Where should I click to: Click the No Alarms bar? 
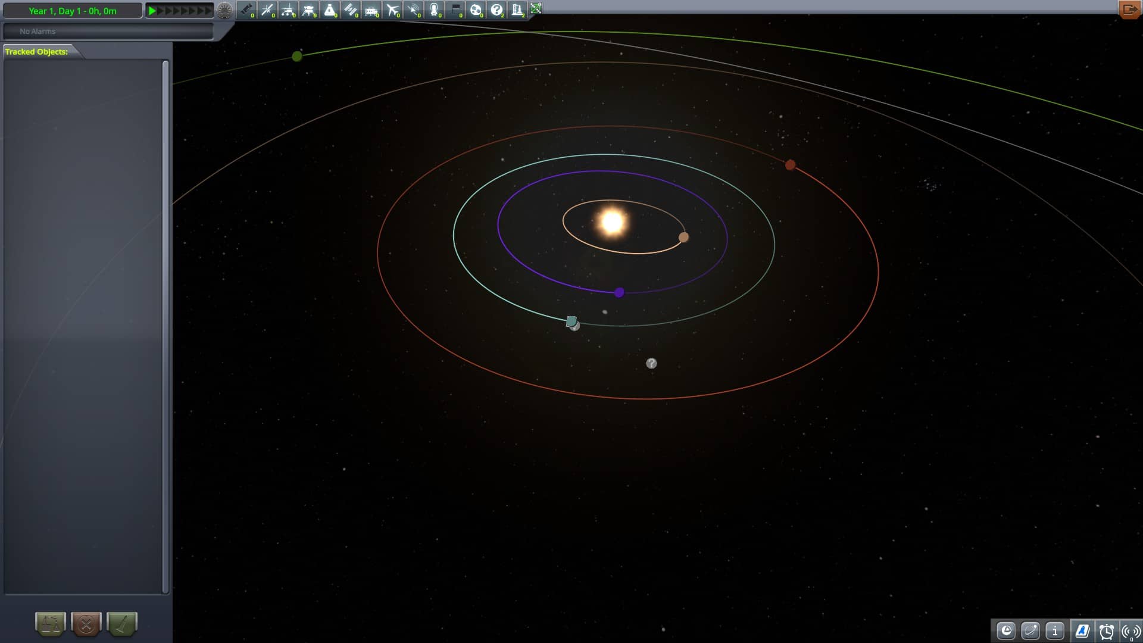pos(108,31)
